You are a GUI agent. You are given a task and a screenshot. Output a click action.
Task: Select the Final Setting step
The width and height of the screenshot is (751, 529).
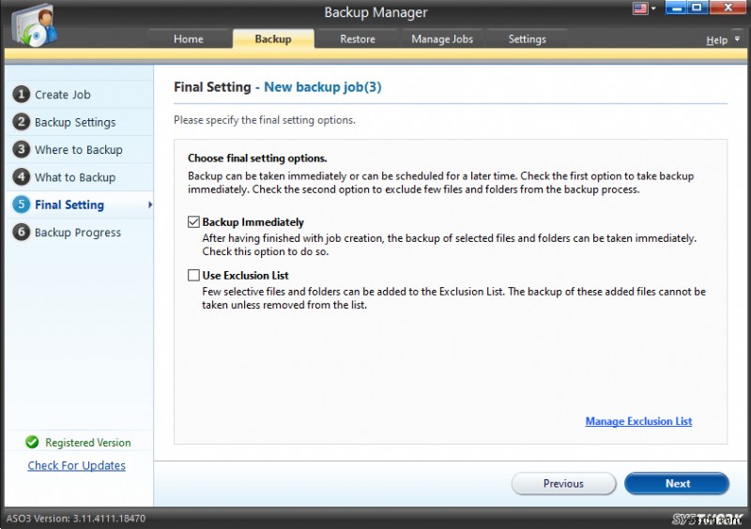coord(69,204)
